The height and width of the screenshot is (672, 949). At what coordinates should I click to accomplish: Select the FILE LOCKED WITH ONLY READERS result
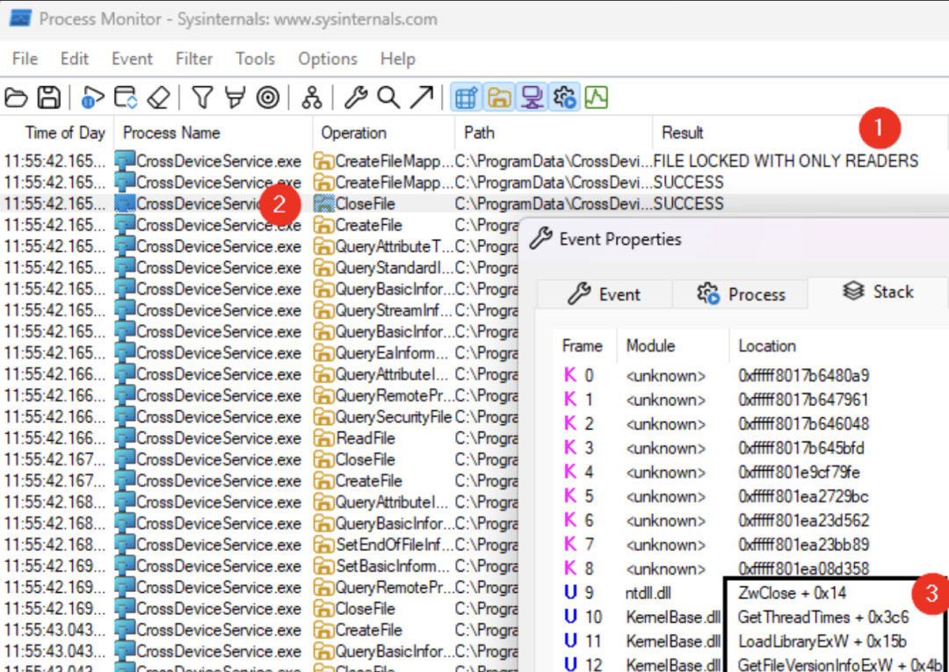[x=786, y=161]
